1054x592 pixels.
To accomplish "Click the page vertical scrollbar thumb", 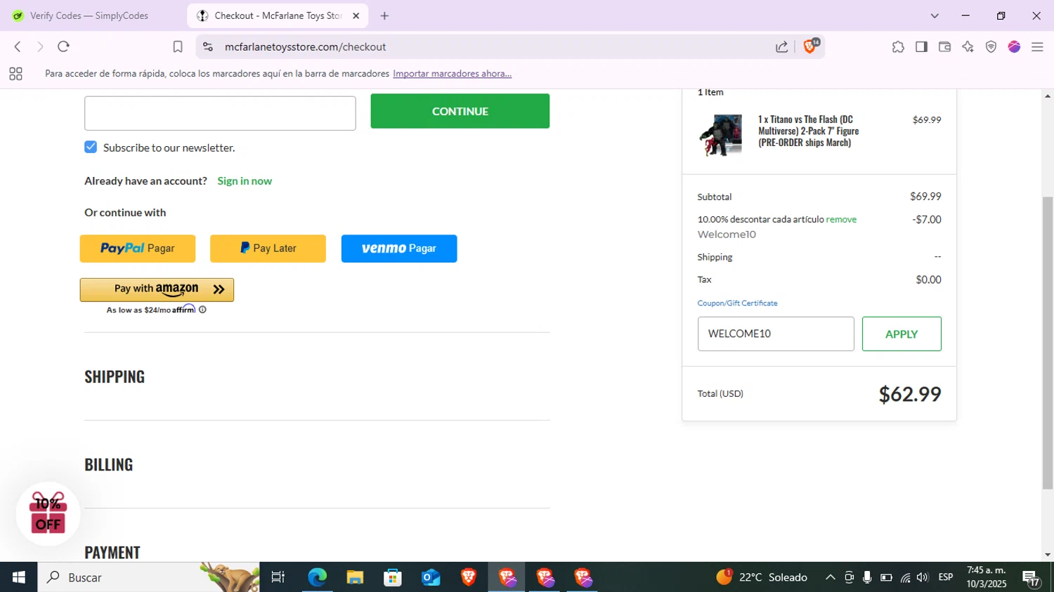I will [1048, 343].
